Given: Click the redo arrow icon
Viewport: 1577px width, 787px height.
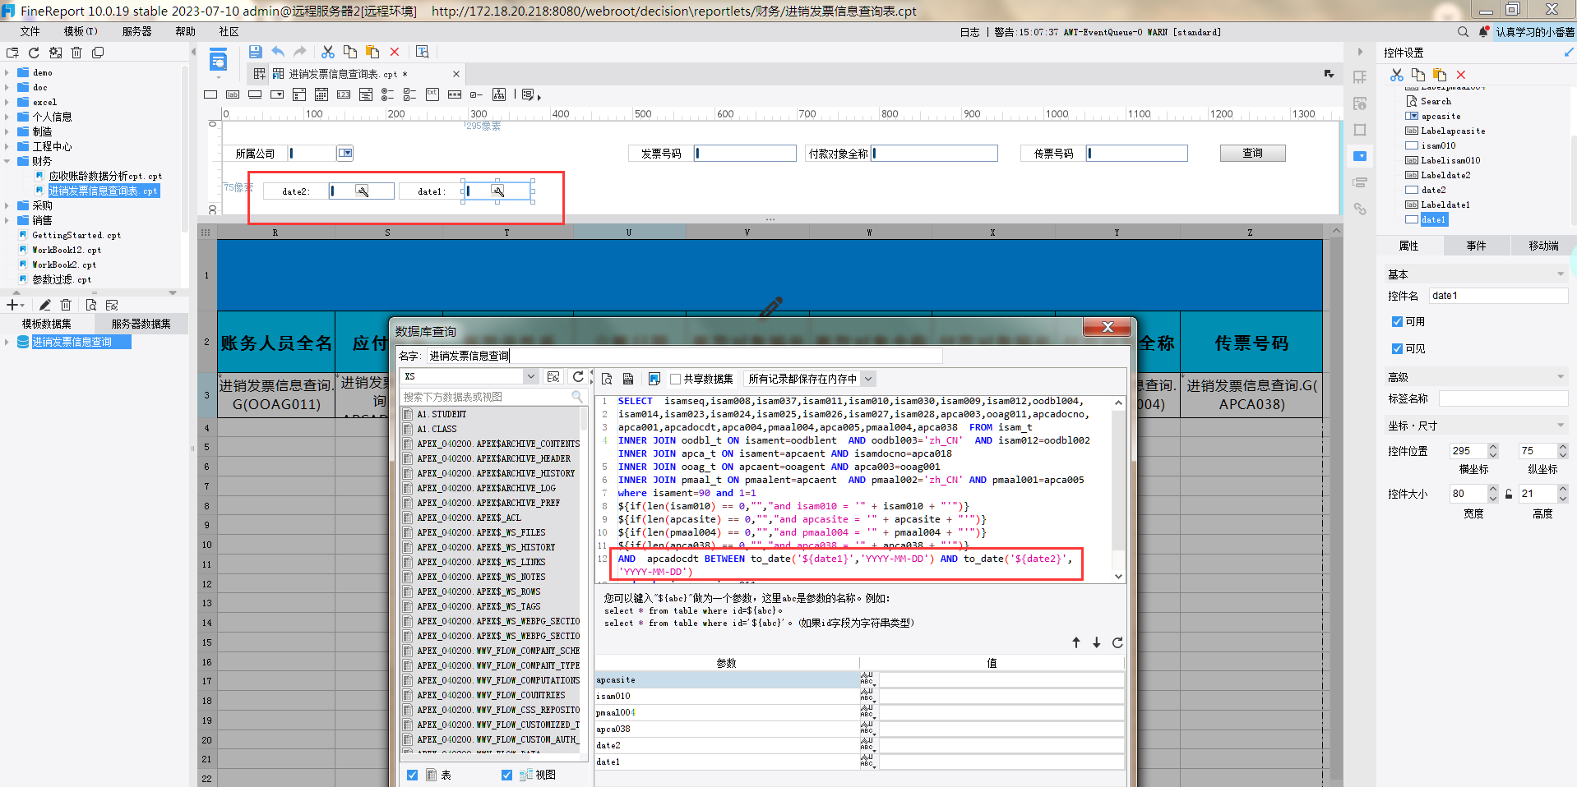Looking at the screenshot, I should (x=300, y=52).
